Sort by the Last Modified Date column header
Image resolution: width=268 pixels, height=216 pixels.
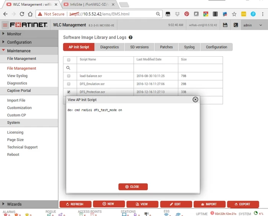coord(149,59)
